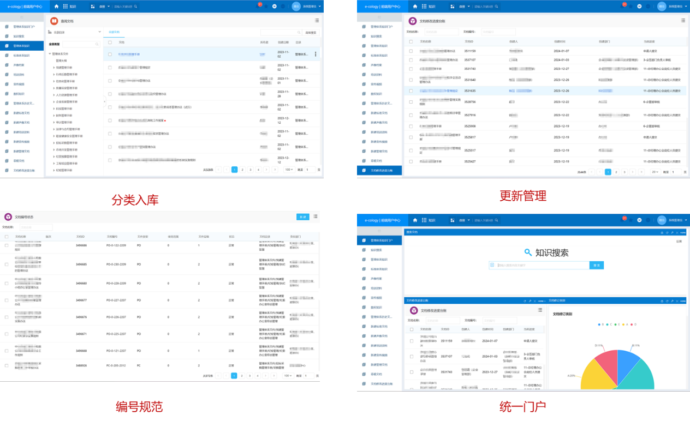Collapse the 管理体系文件 tree node
The height and width of the screenshot is (421, 690).
tap(50, 54)
